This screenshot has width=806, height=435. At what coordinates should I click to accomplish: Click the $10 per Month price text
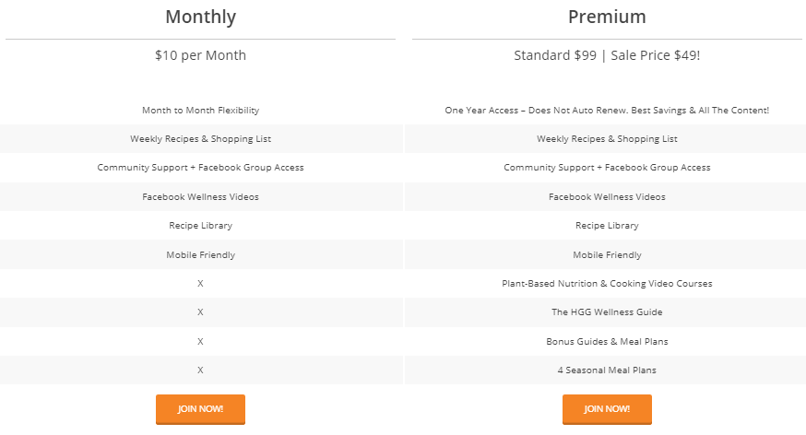click(x=200, y=55)
